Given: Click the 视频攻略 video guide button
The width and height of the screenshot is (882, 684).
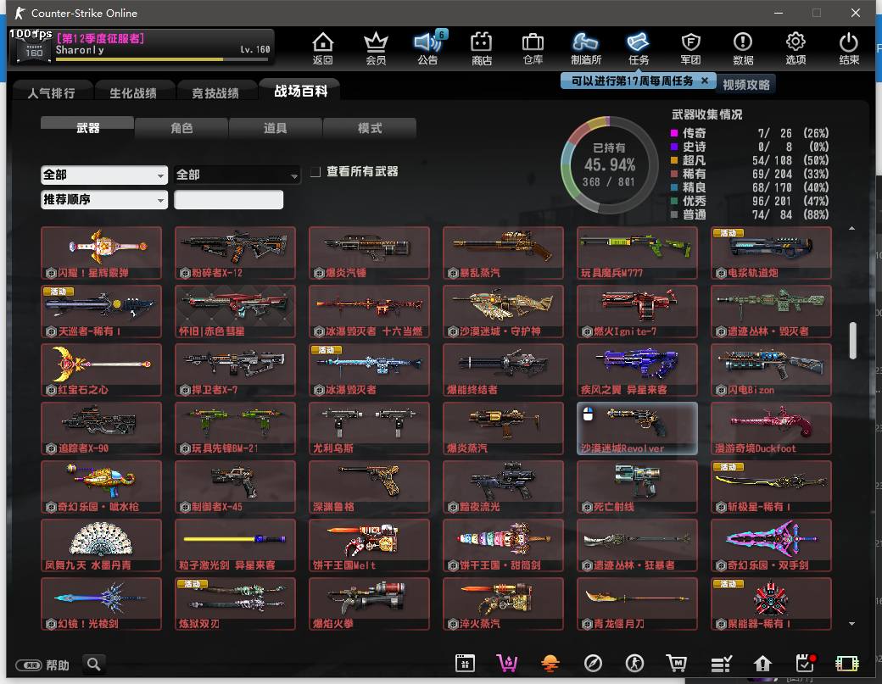Looking at the screenshot, I should (x=746, y=84).
